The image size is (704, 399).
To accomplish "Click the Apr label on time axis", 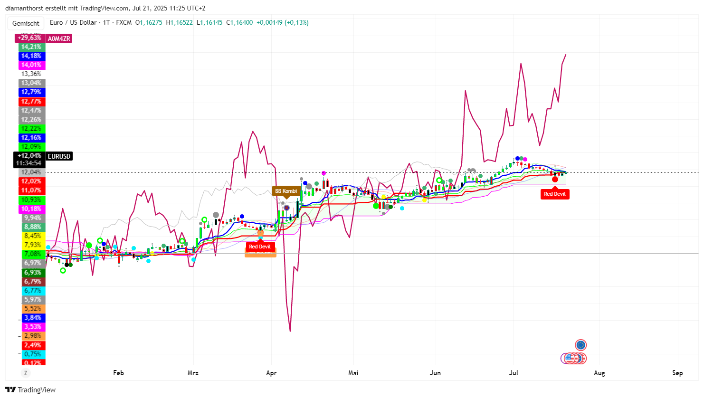I will coord(271,373).
